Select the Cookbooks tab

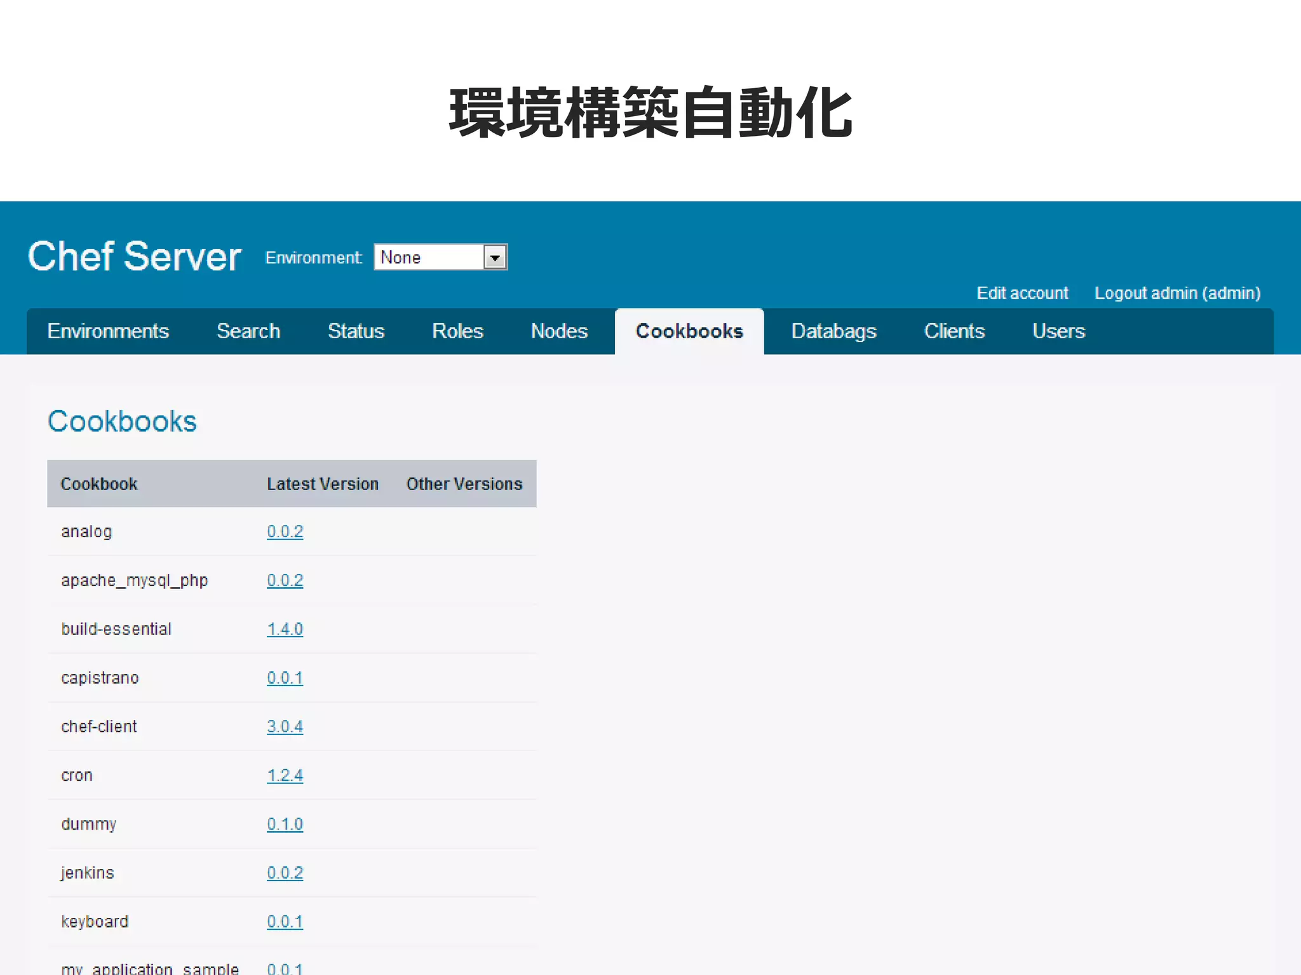[x=689, y=331]
